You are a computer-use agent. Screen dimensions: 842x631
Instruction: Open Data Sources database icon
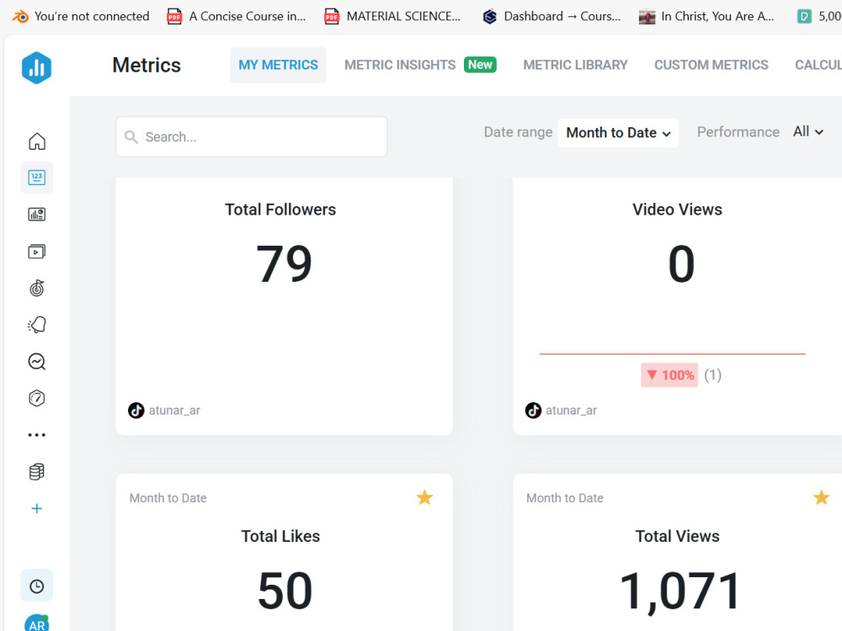tap(36, 471)
